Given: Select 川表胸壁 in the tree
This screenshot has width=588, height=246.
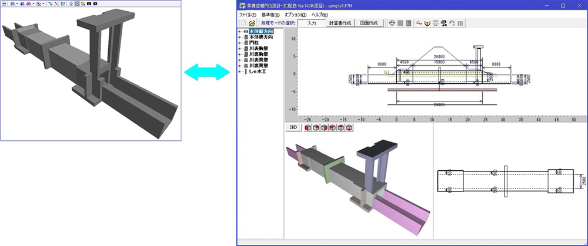Looking at the screenshot, I should tap(258, 48).
